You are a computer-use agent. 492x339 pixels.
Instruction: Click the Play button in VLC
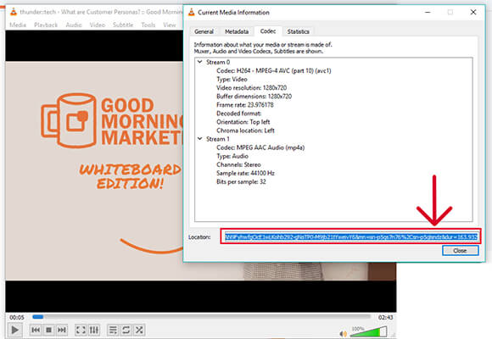[x=14, y=330]
